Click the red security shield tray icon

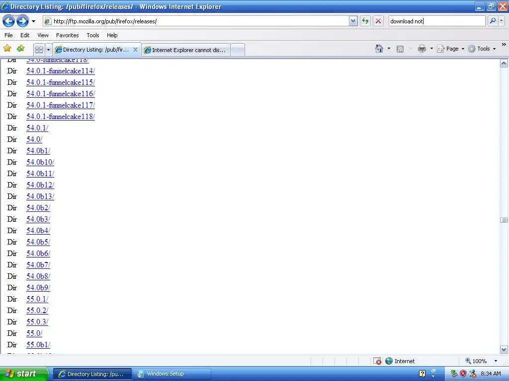(x=463, y=374)
